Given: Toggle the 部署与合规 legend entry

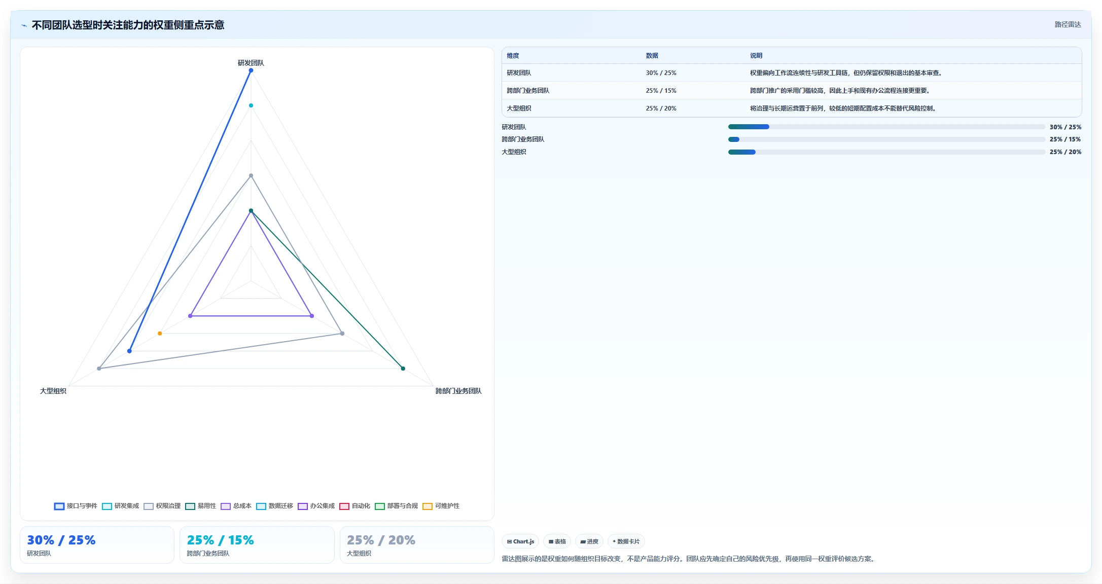Looking at the screenshot, I should [396, 506].
